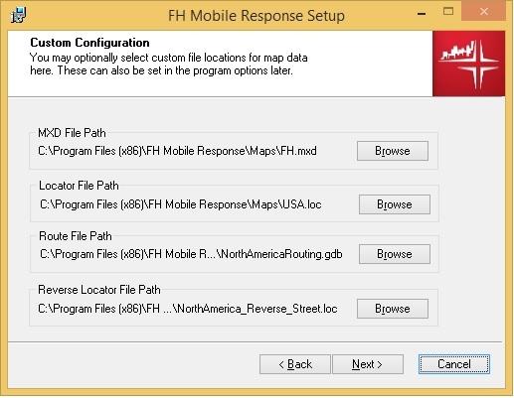Click the Custom Configuration heading
Image resolution: width=514 pixels, height=398 pixels.
(89, 43)
